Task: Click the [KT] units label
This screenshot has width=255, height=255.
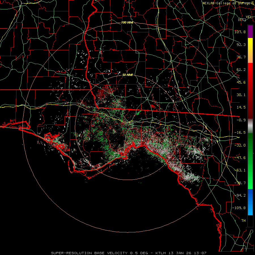Action: click(242, 20)
